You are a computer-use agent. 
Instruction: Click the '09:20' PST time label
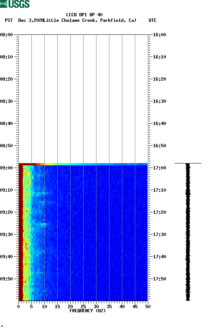[7, 212]
